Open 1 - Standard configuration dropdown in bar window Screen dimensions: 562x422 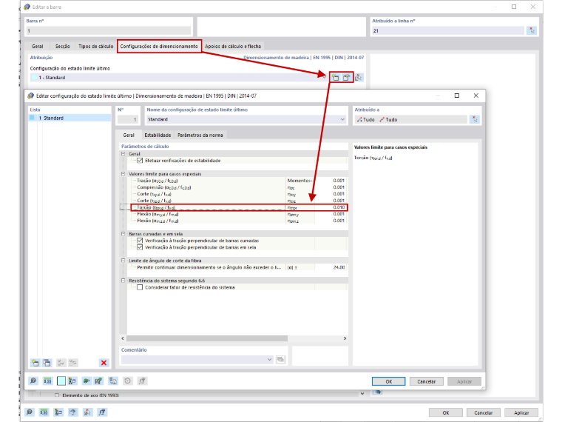[325, 78]
